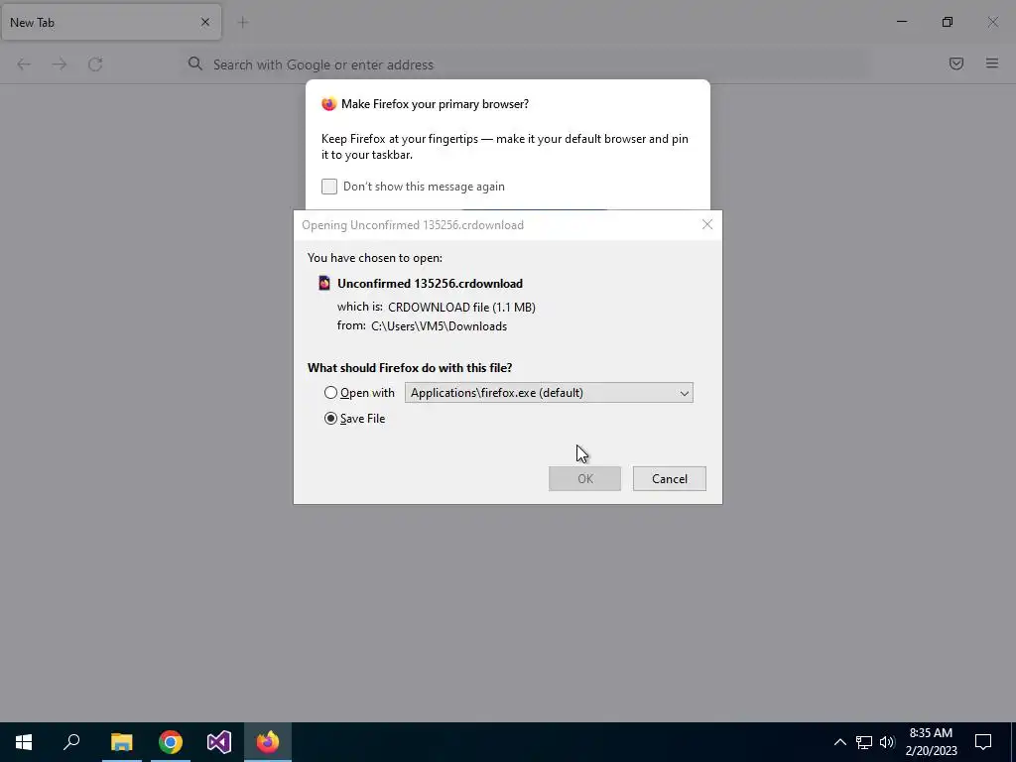The height and width of the screenshot is (762, 1016).
Task: Focus the Search with Google address bar
Action: (x=525, y=64)
